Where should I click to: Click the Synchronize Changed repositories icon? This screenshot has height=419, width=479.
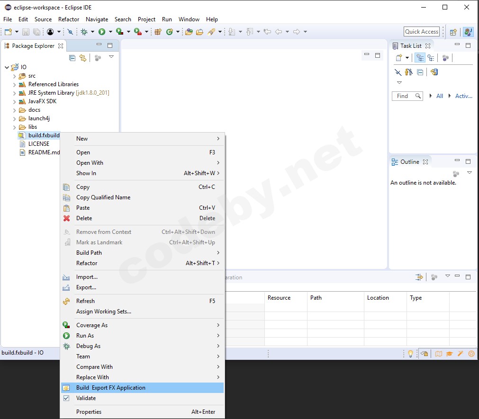(x=434, y=72)
